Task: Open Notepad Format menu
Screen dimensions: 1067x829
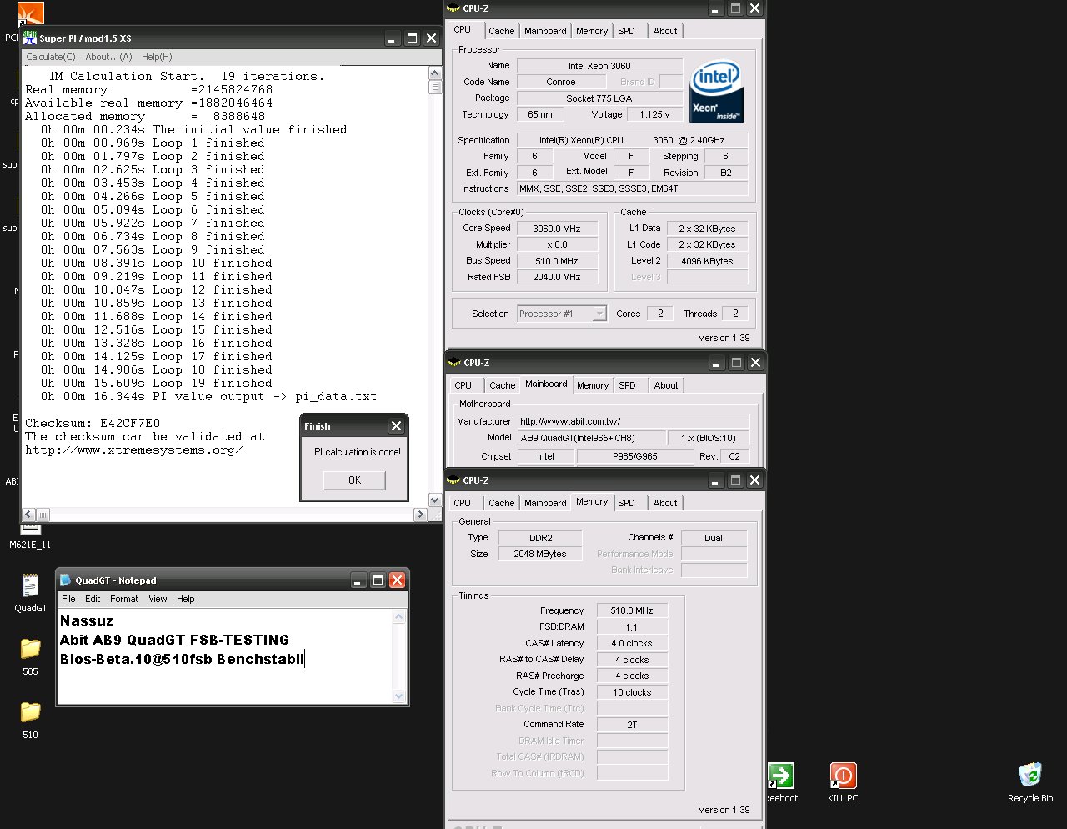Action: (x=124, y=599)
